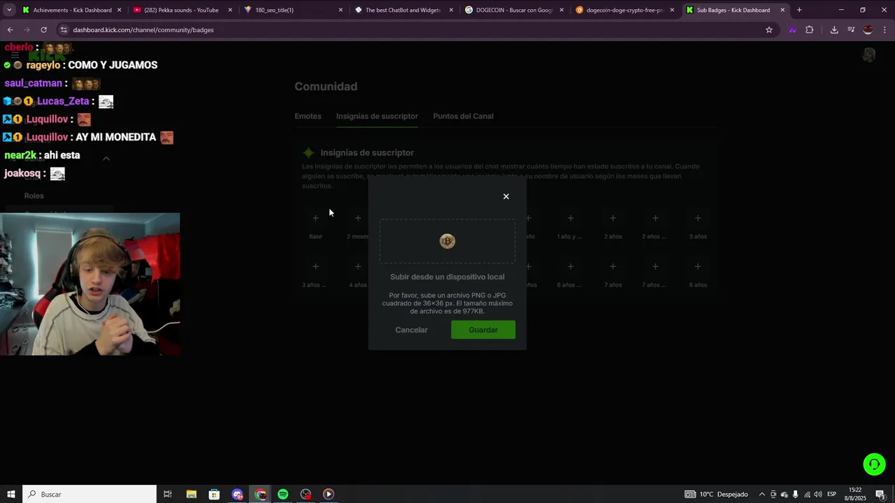Add a badge for the Base slot
Screen dimensions: 895x503
[315, 218]
